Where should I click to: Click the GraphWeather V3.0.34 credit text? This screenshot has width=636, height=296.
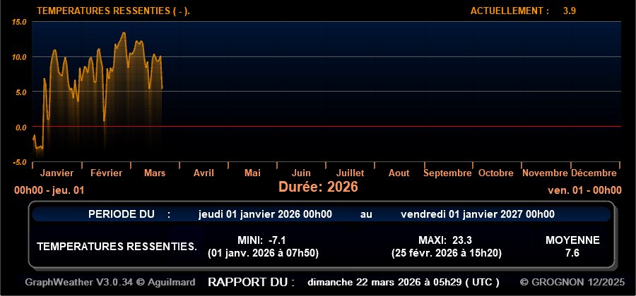point(110,282)
